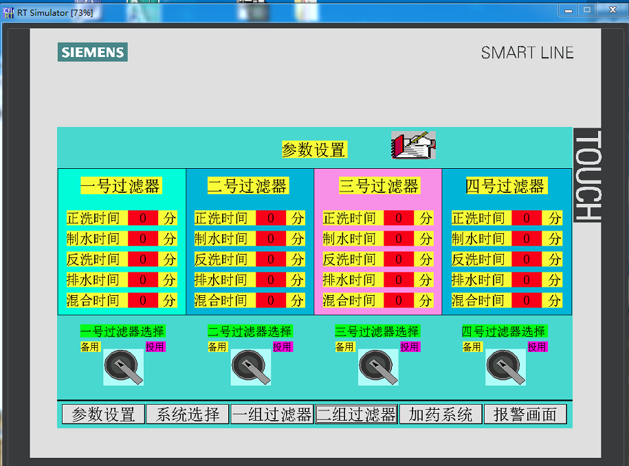Viewport: 629px width, 466px height.
Task: Select 二号过滤器 正洗时间 value field
Action: [x=271, y=218]
